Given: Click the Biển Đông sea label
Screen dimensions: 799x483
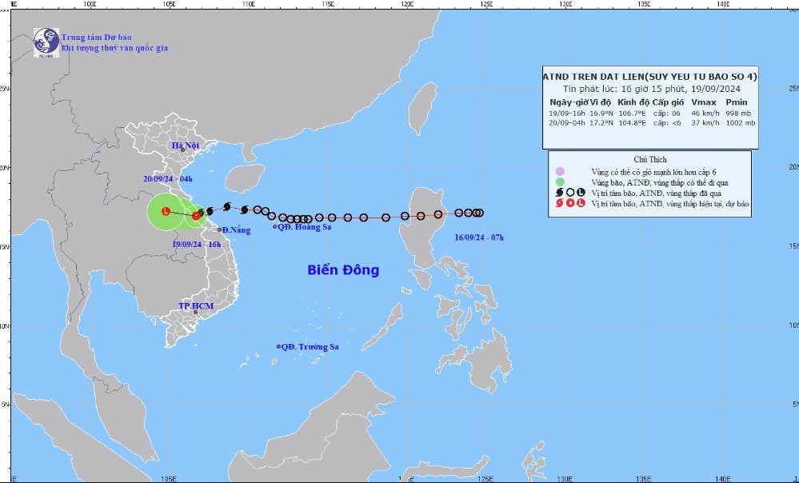Looking at the screenshot, I should [x=343, y=270].
